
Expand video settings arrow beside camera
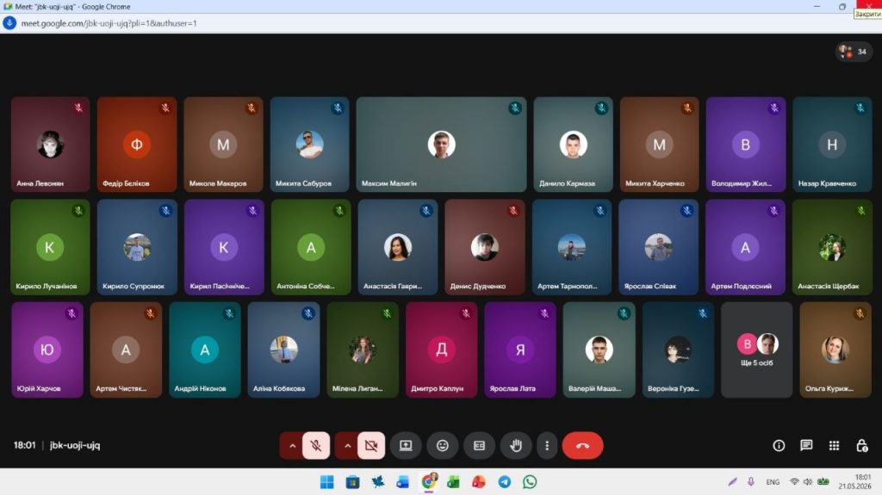(347, 446)
